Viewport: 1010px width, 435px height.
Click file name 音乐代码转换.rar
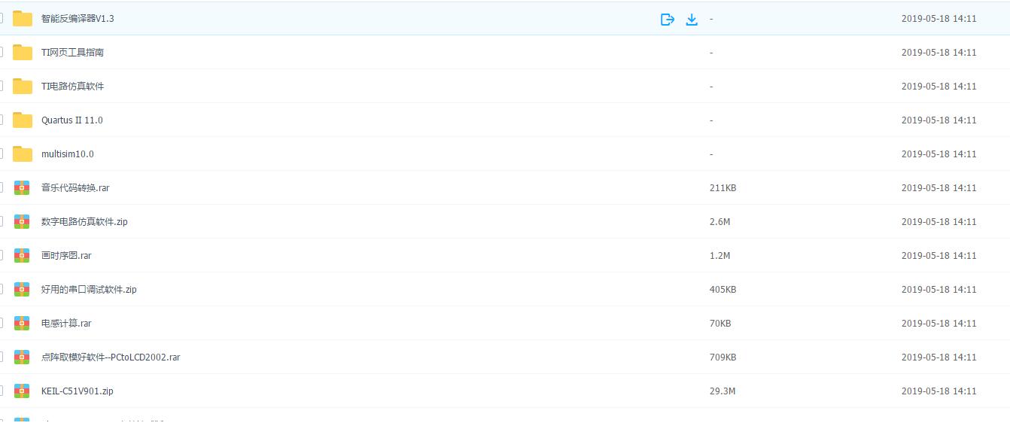pos(75,188)
